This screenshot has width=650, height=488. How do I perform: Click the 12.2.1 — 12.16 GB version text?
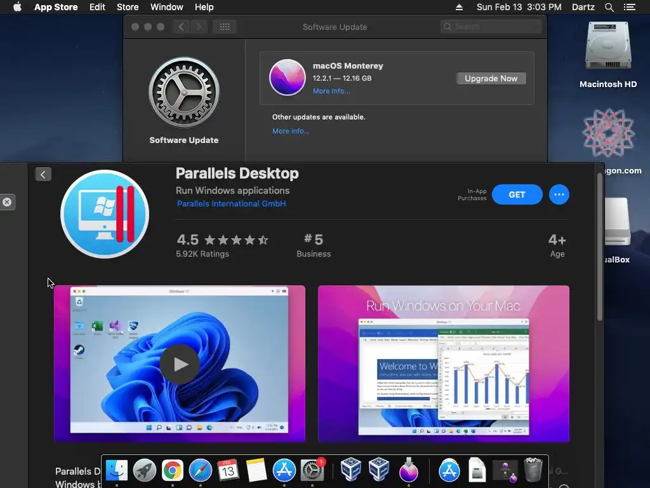tap(342, 78)
